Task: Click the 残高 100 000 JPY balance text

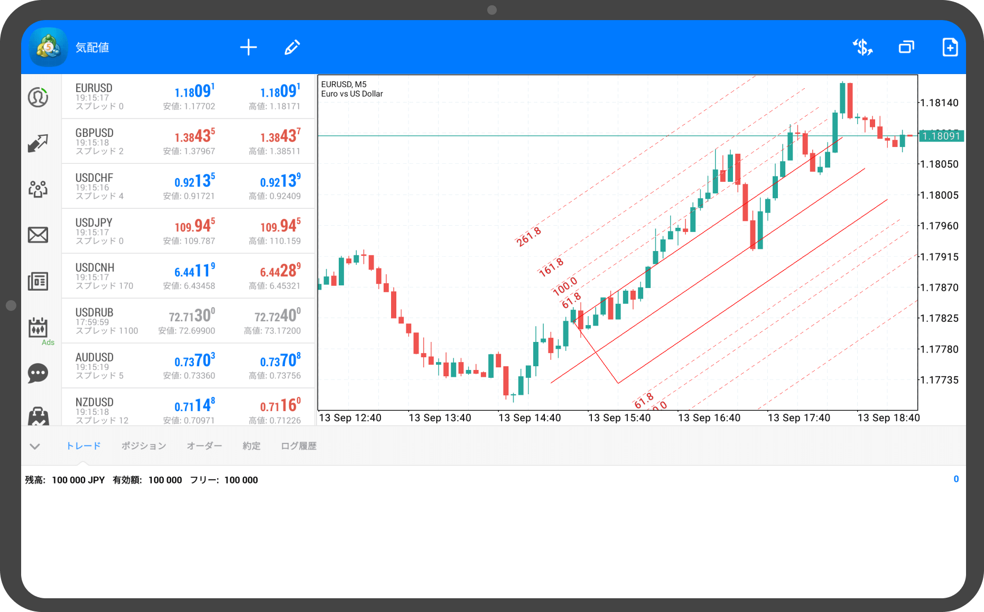Action: [x=65, y=480]
